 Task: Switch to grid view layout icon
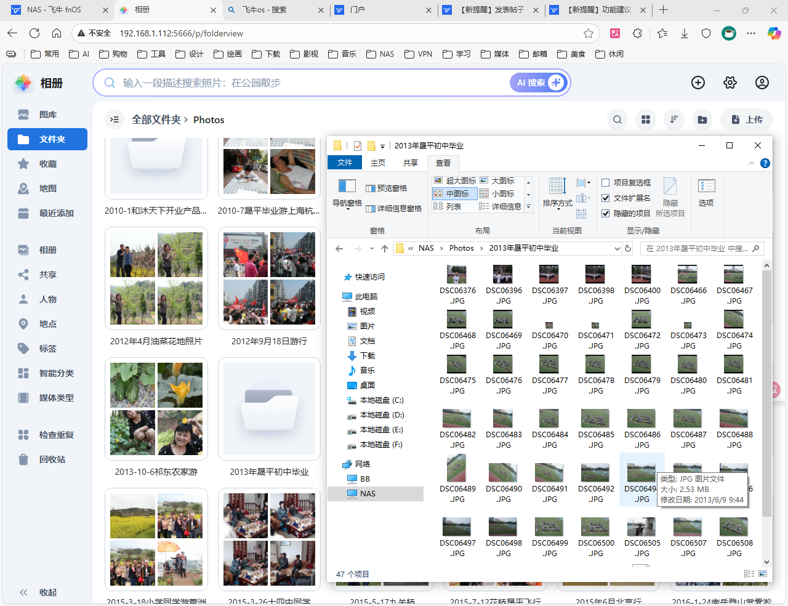[645, 119]
